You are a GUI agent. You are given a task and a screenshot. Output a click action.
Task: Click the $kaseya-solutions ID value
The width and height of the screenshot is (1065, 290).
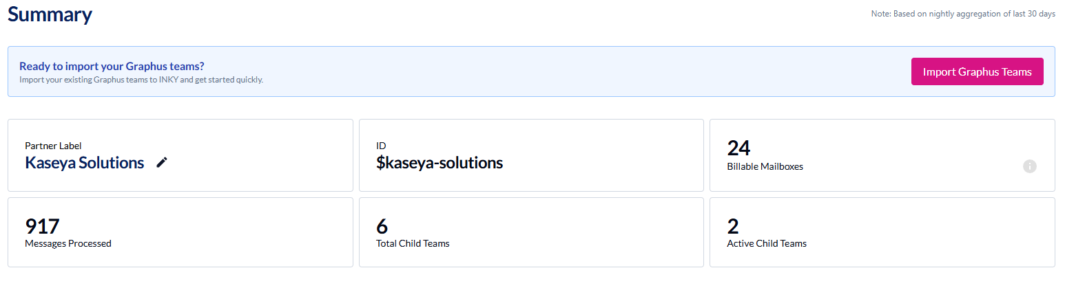pos(439,163)
